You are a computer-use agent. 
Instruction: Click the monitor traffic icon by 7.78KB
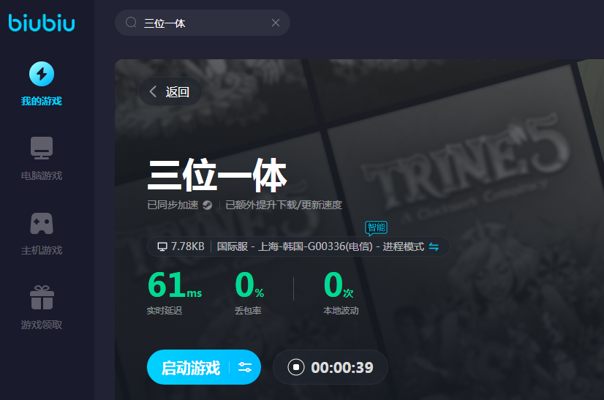click(x=162, y=246)
